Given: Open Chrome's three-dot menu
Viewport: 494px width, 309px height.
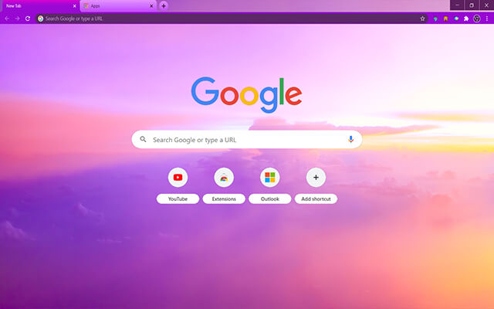Looking at the screenshot, I should 487,19.
